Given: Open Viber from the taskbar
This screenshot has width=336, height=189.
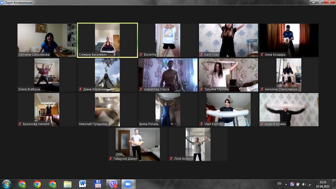Looking at the screenshot, I should (x=113, y=184).
